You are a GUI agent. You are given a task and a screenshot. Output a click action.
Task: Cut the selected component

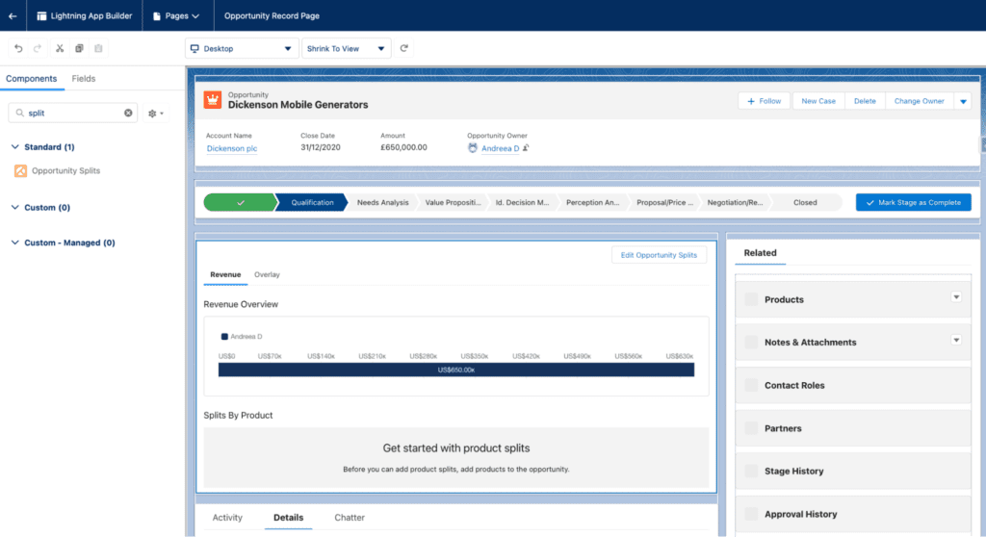point(60,48)
